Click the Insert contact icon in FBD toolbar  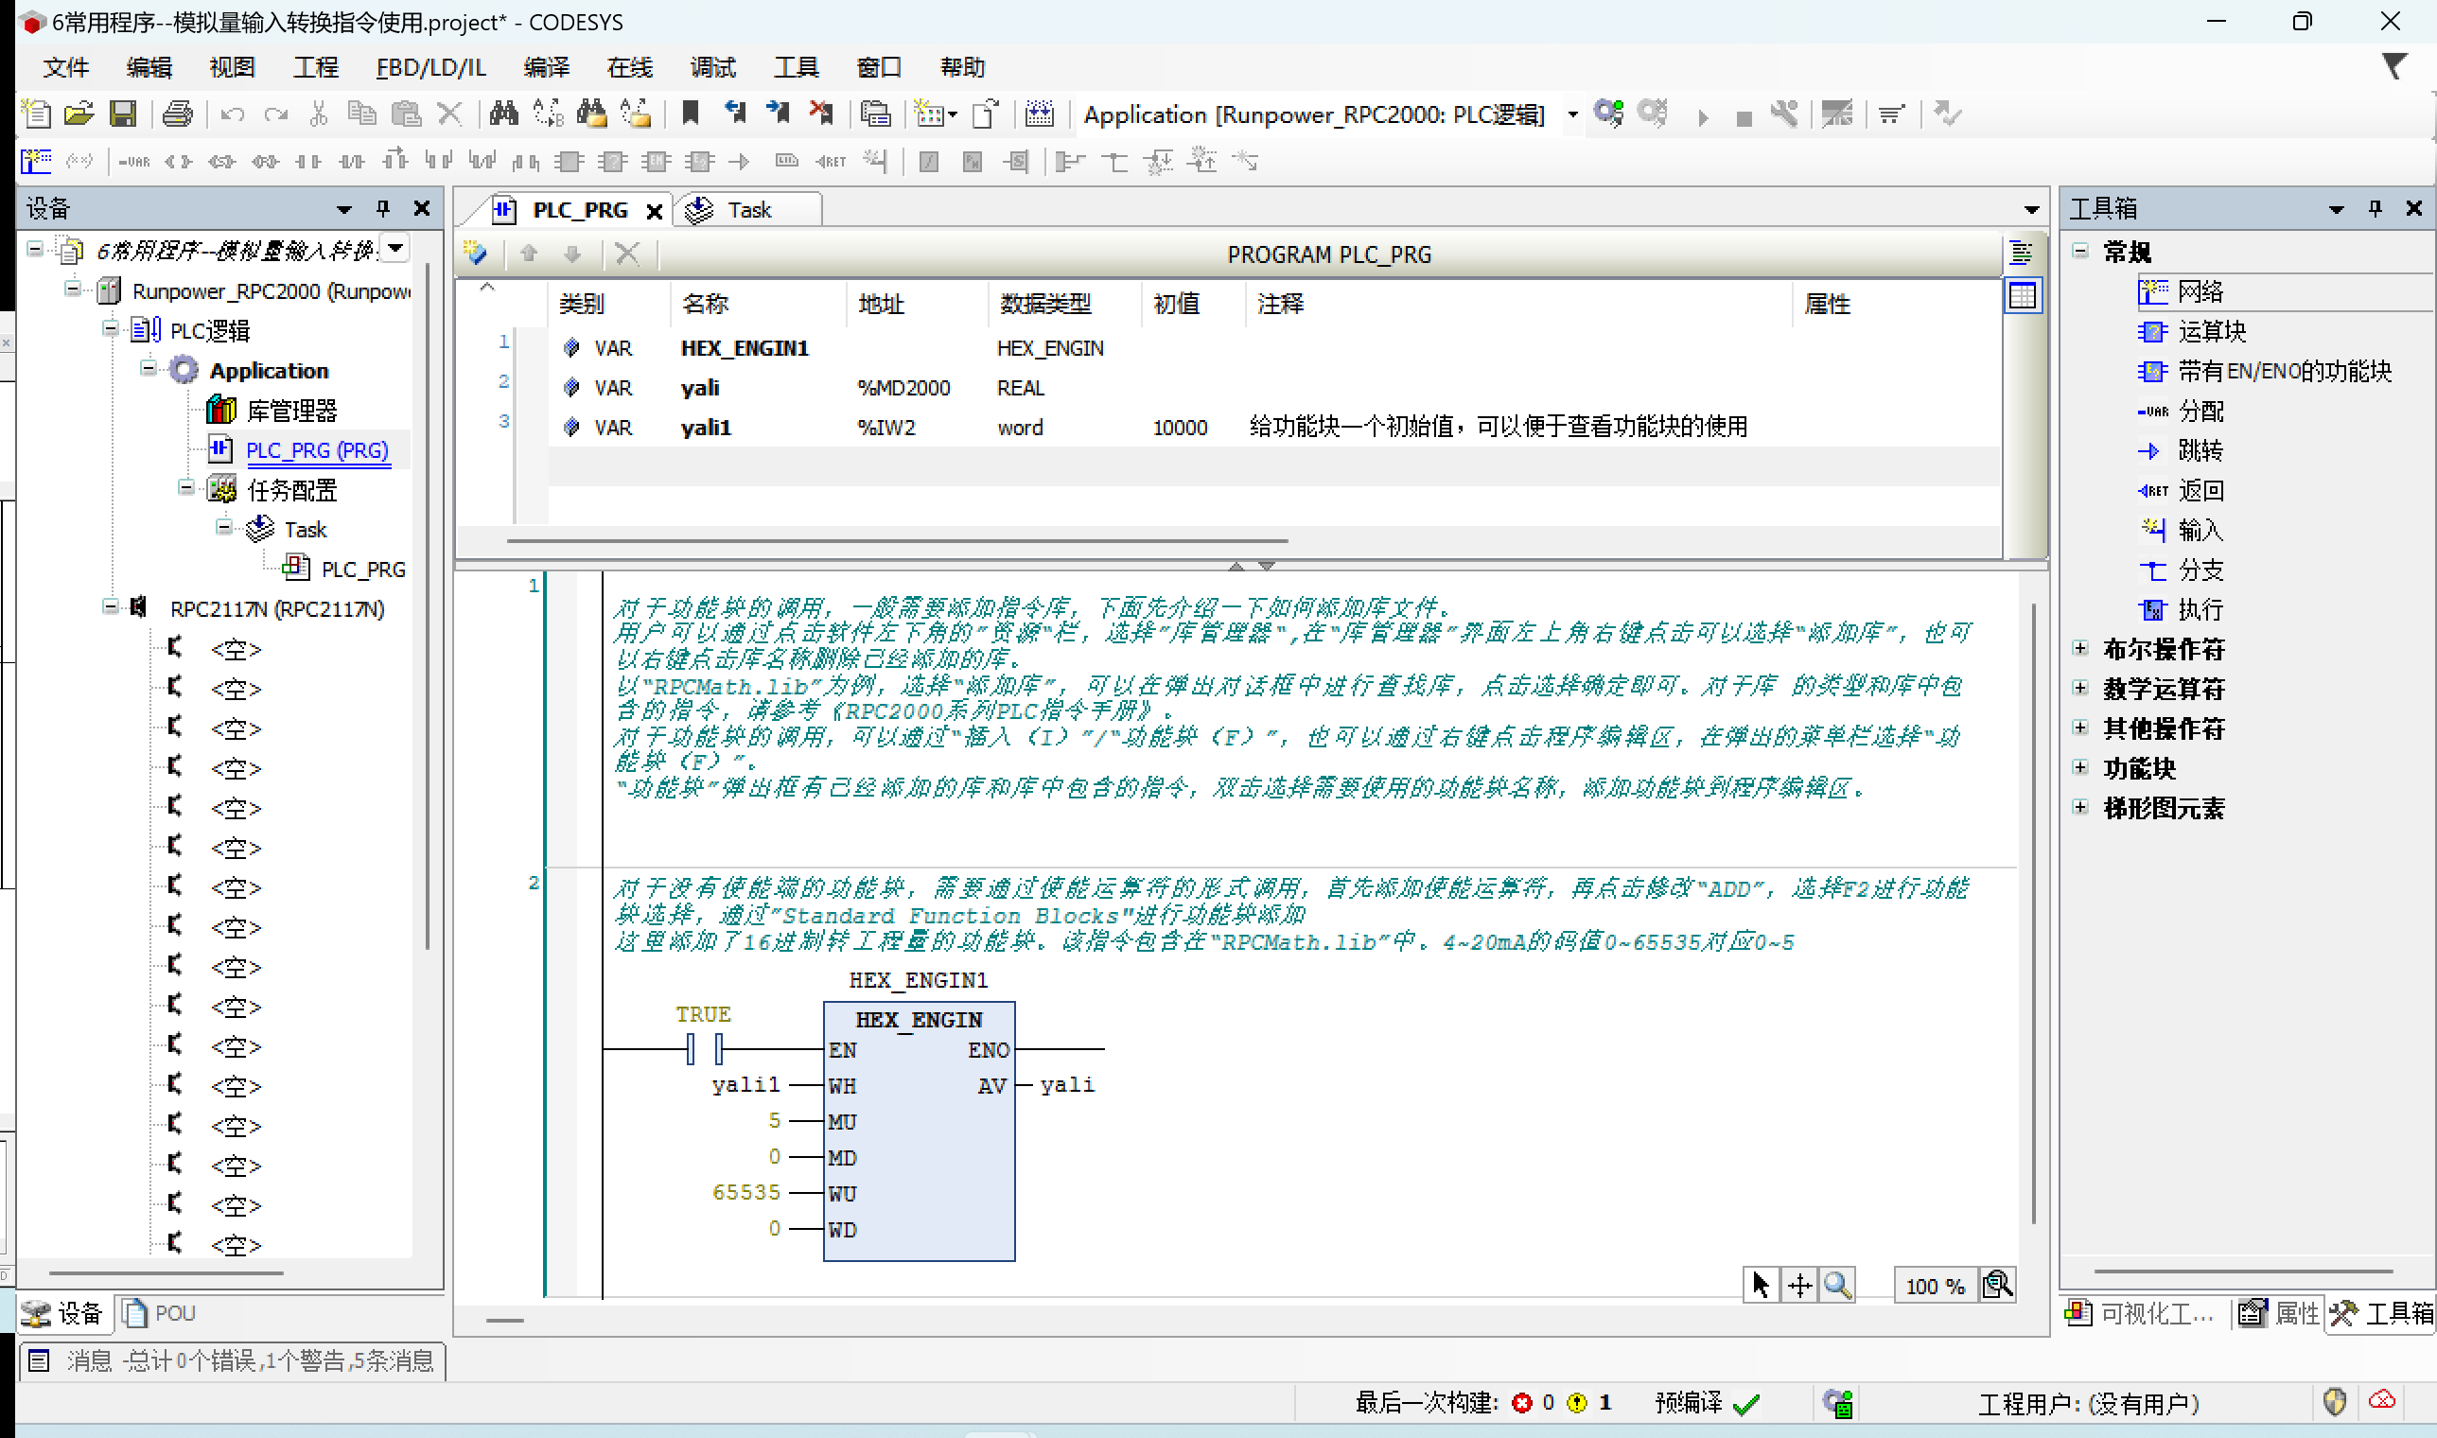[308, 161]
